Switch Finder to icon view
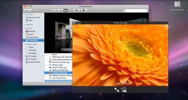 (x=53, y=11)
